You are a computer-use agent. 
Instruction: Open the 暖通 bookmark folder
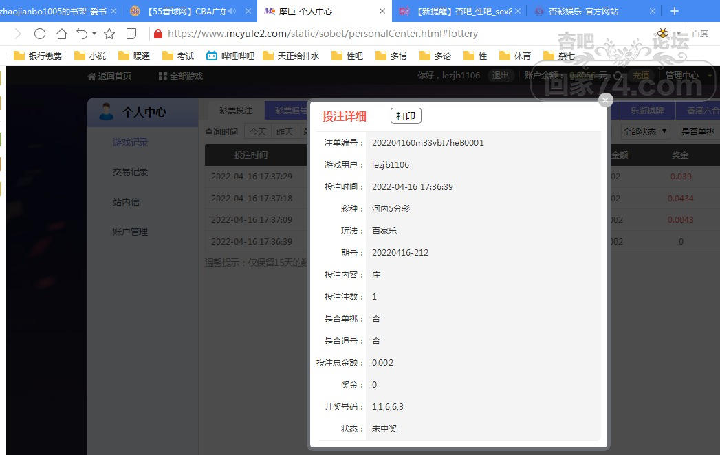click(x=134, y=56)
